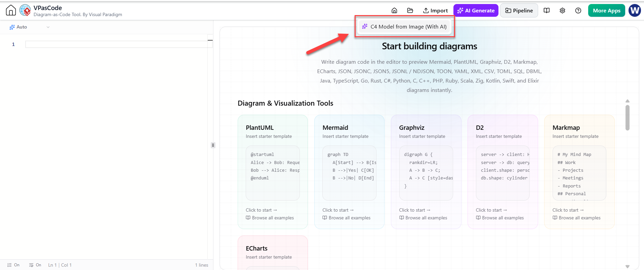Click the PlantUML card title

260,127
